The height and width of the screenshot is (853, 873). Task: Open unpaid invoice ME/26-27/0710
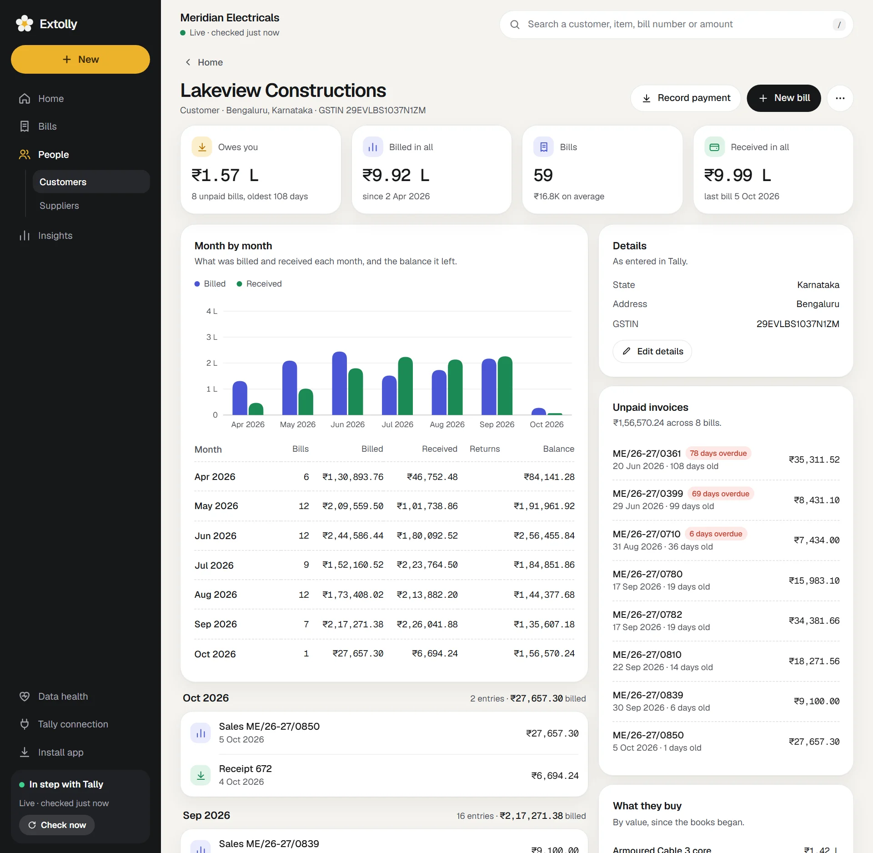(x=726, y=540)
